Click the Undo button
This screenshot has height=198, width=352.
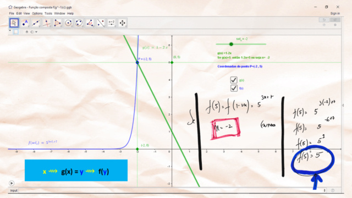pyautogui.click(x=324, y=20)
